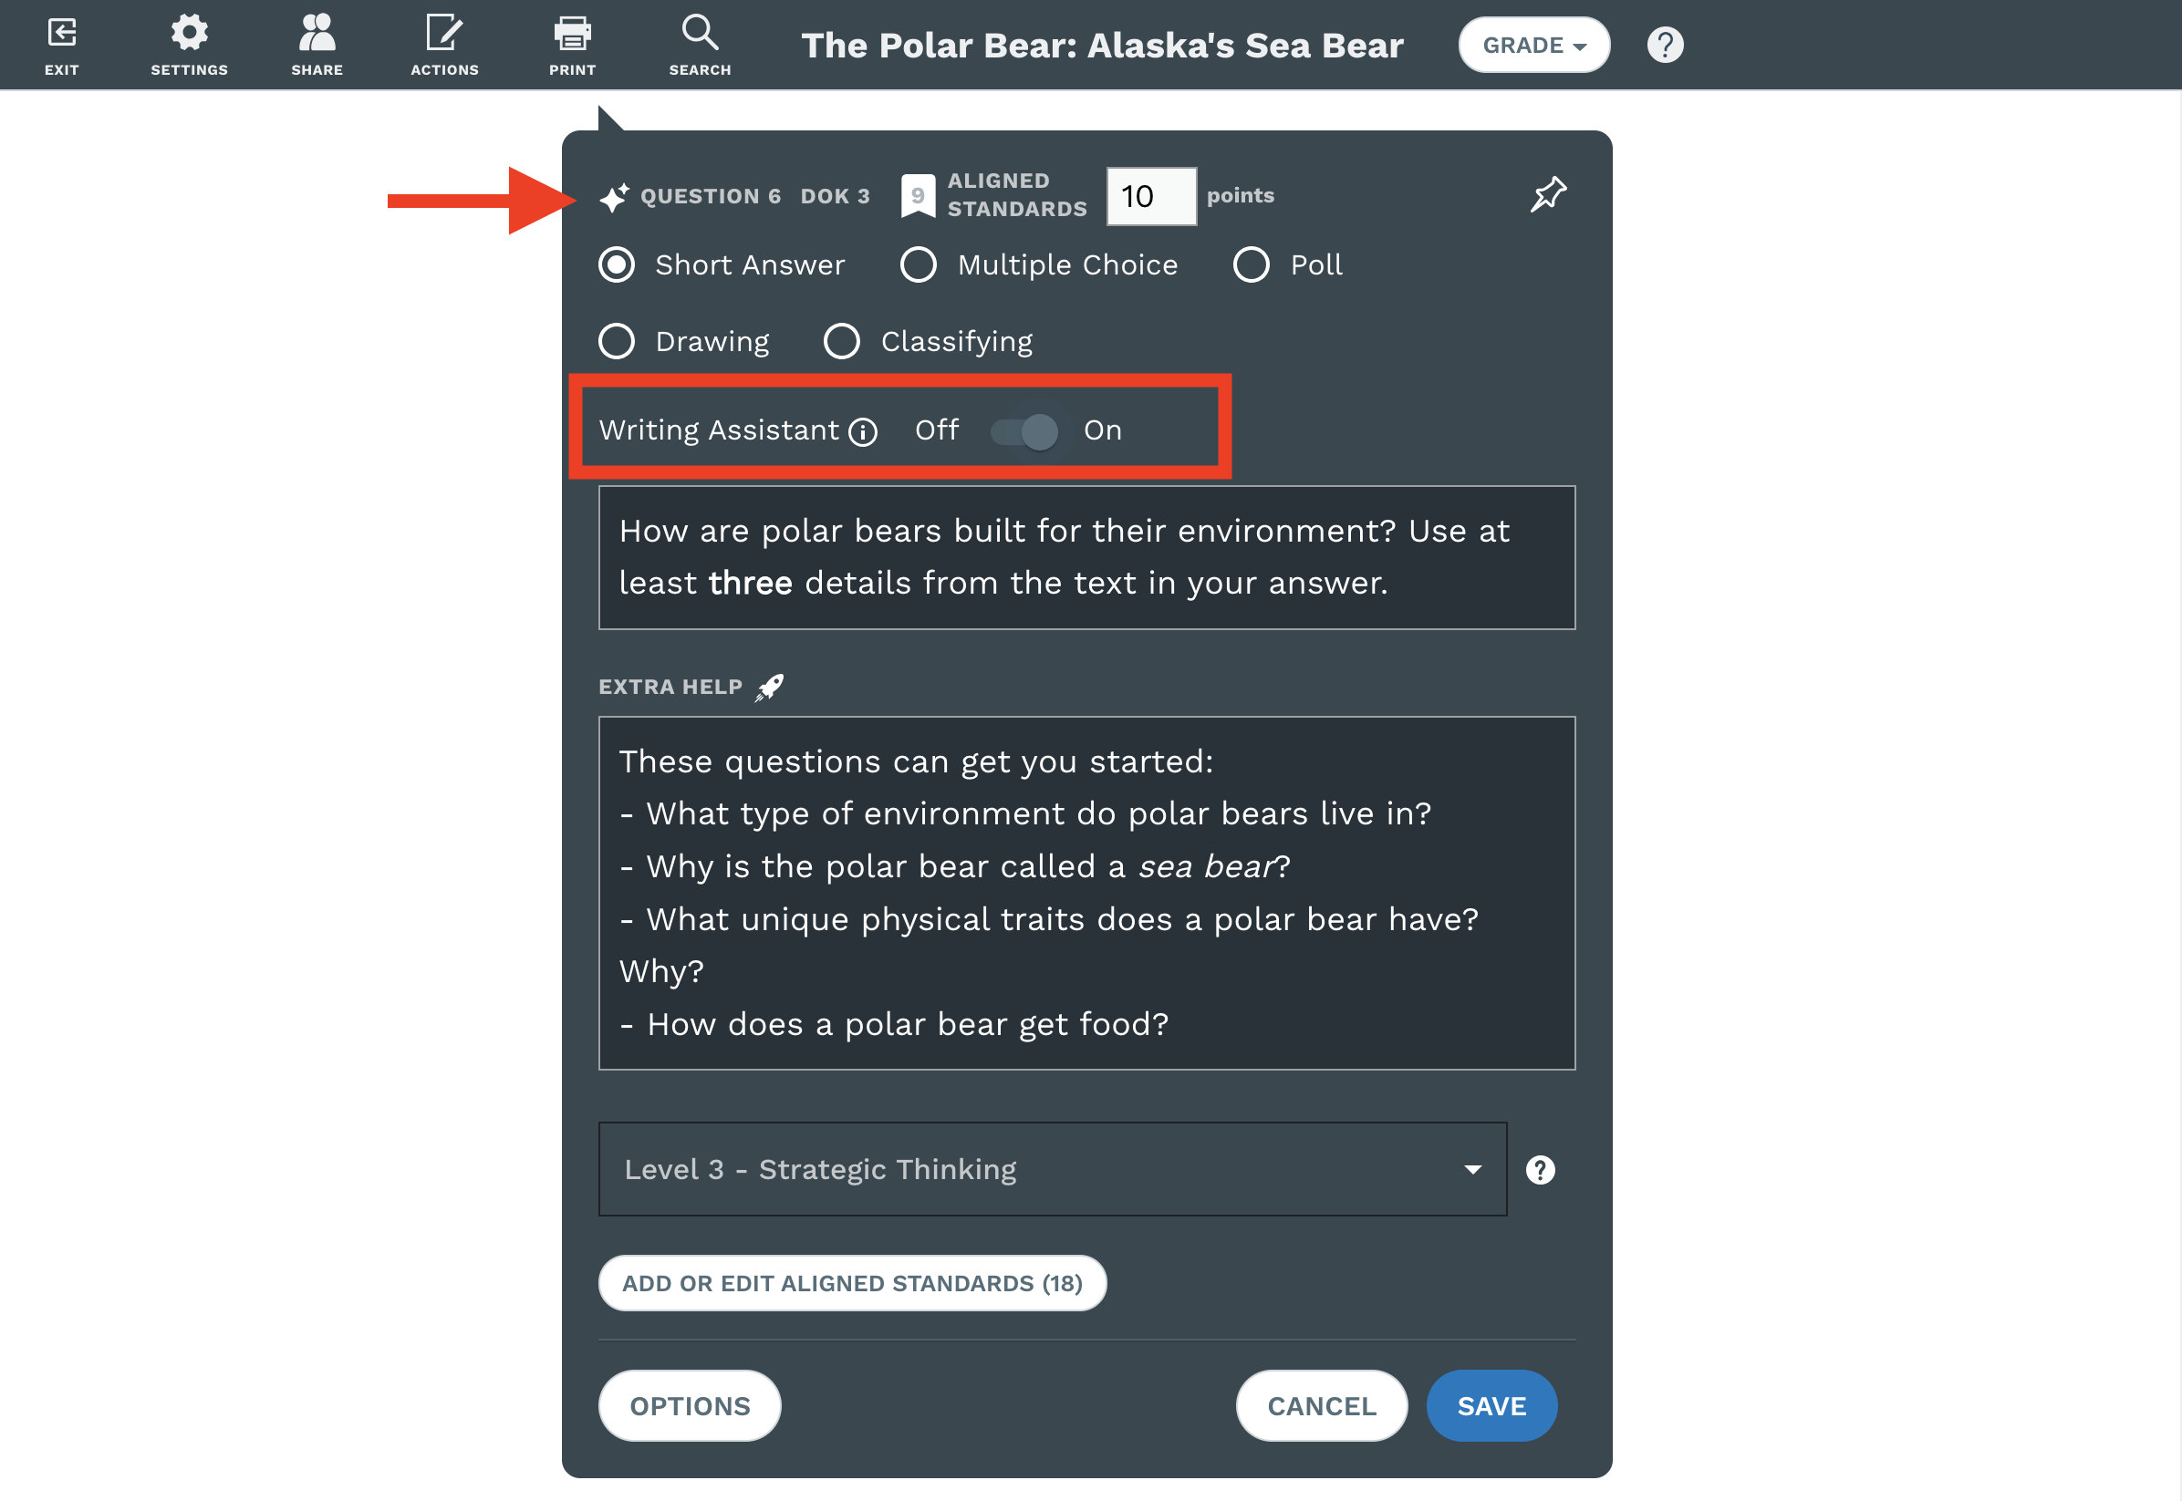Open the ACTIONS menu
This screenshot has width=2182, height=1501.
click(445, 42)
